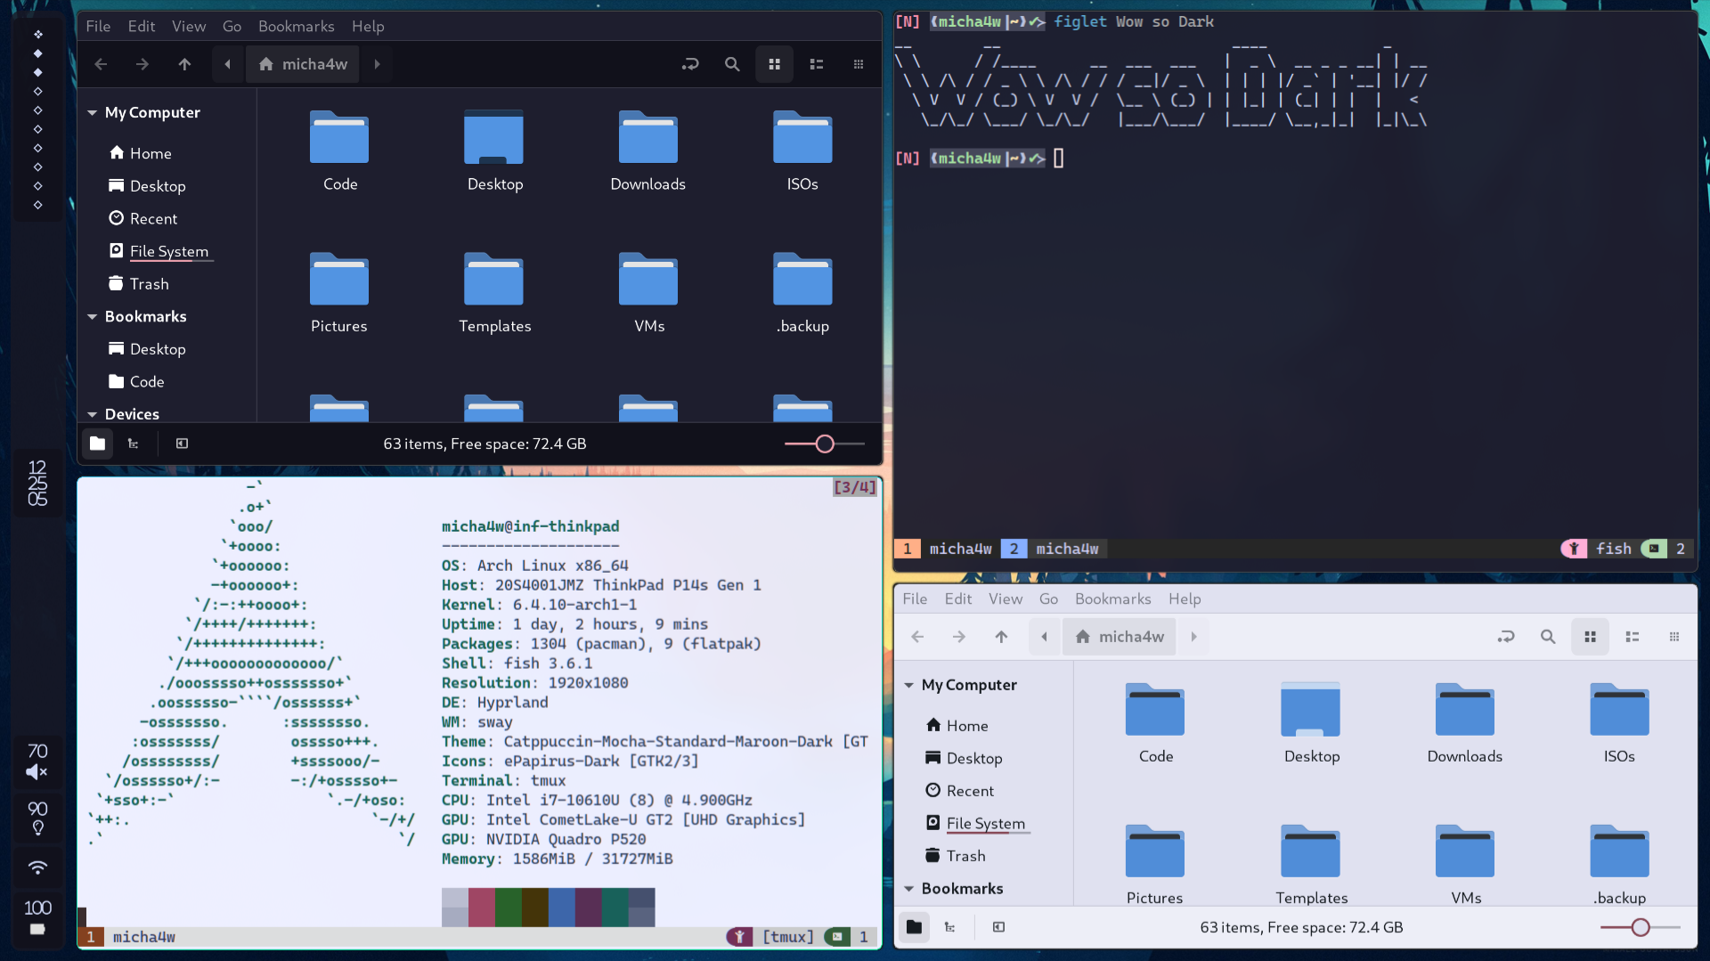Image resolution: width=1710 pixels, height=961 pixels.
Task: Click the micha4w path button in the dark file manager
Action: pos(303,64)
